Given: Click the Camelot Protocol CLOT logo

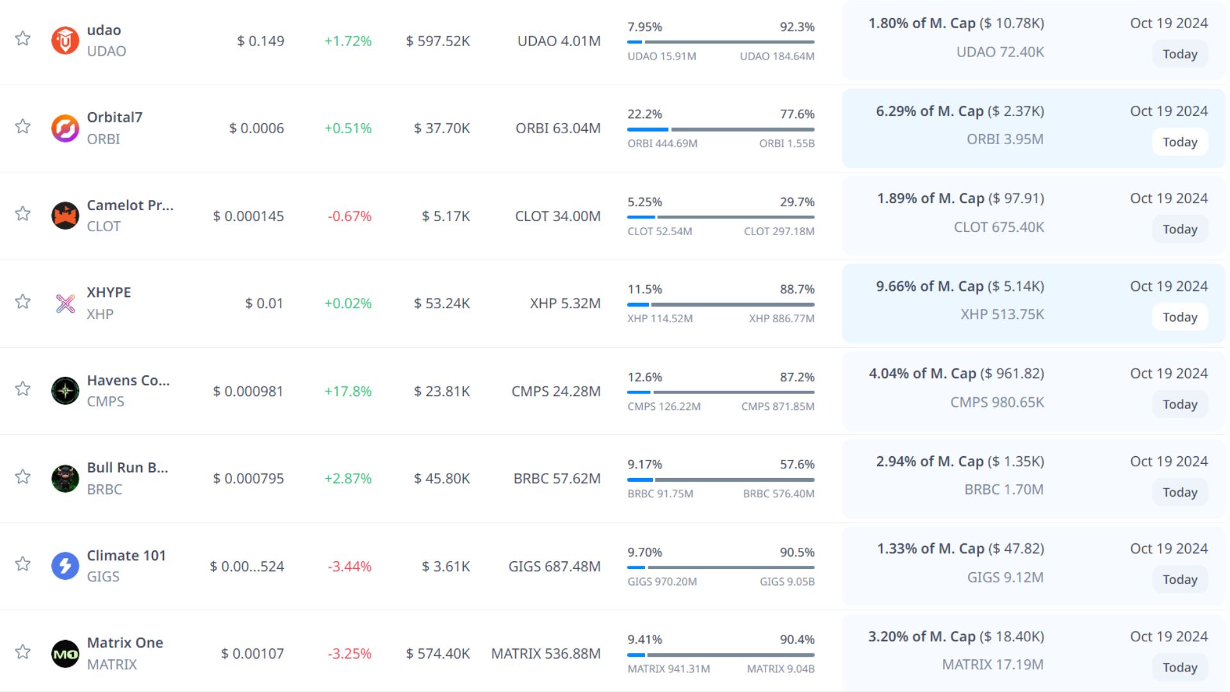Looking at the screenshot, I should point(65,216).
